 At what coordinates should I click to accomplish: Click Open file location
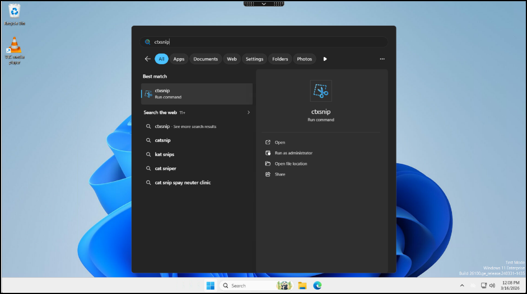(x=291, y=164)
